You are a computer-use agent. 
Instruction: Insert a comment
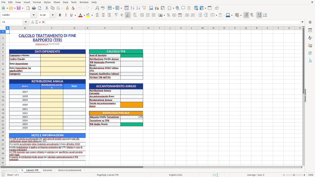click(x=183, y=8)
